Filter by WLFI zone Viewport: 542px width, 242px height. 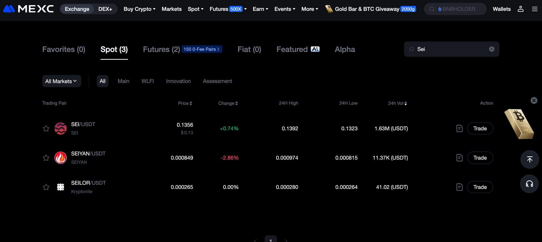click(x=147, y=81)
